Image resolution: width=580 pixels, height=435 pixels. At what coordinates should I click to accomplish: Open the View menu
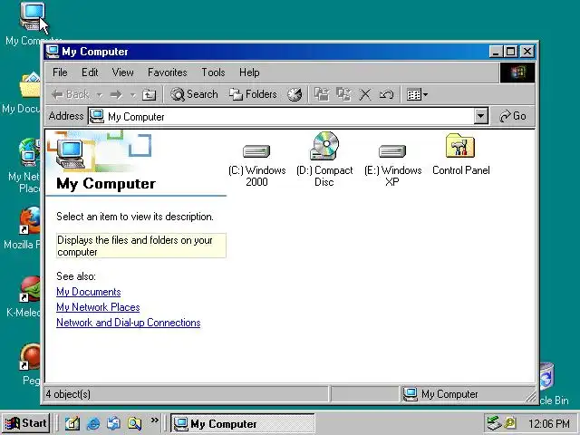click(123, 72)
